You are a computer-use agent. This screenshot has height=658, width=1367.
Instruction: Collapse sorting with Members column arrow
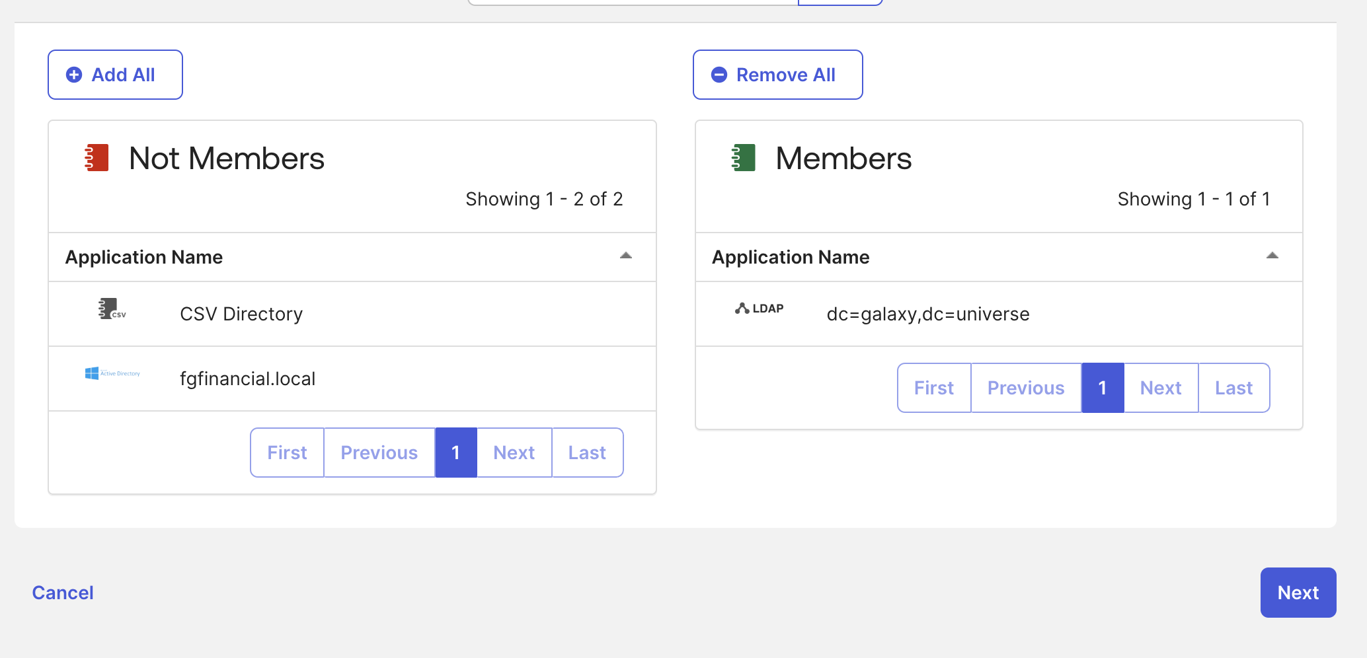(x=1272, y=255)
